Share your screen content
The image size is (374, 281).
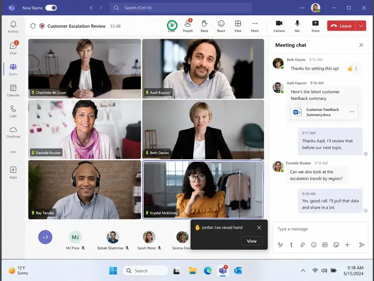[x=315, y=26]
